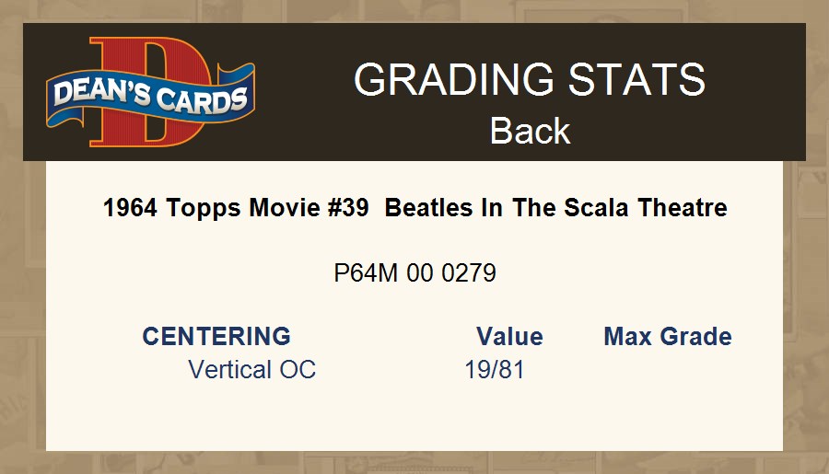Click the Dean's Cards logo
This screenshot has width=829, height=474.
pyautogui.click(x=150, y=92)
